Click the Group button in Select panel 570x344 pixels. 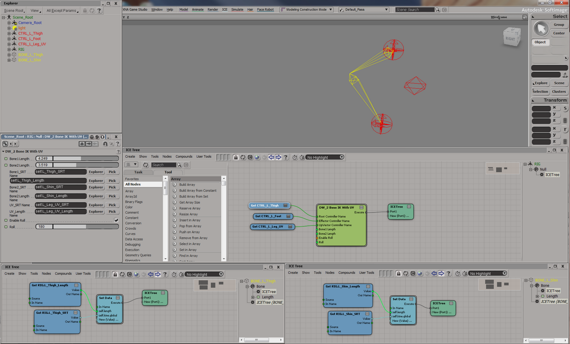(559, 25)
